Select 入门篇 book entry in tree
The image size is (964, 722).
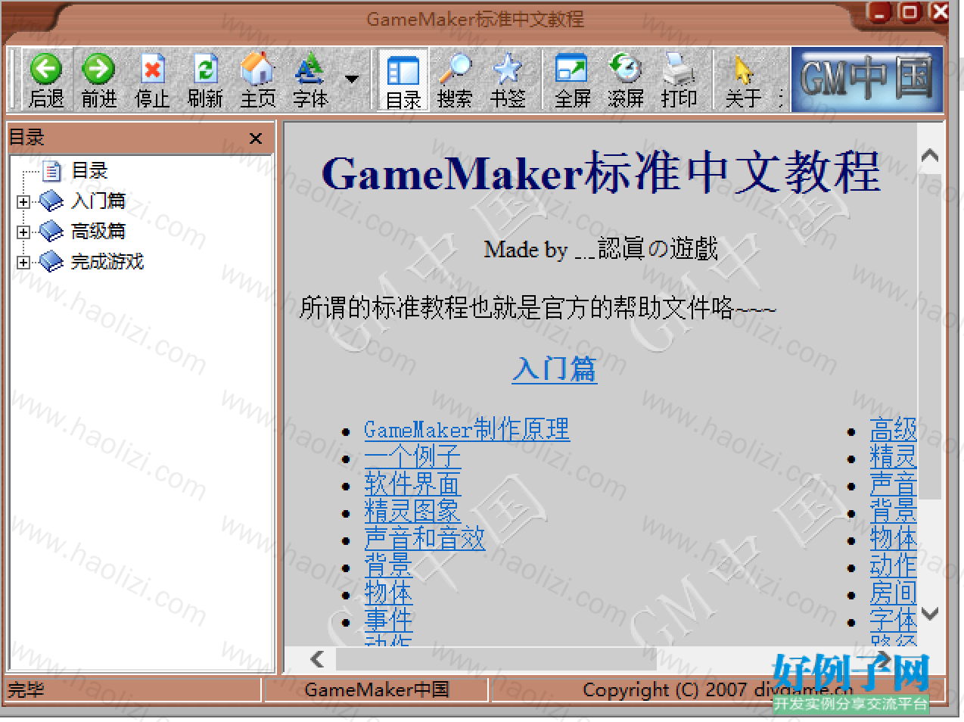click(x=98, y=201)
